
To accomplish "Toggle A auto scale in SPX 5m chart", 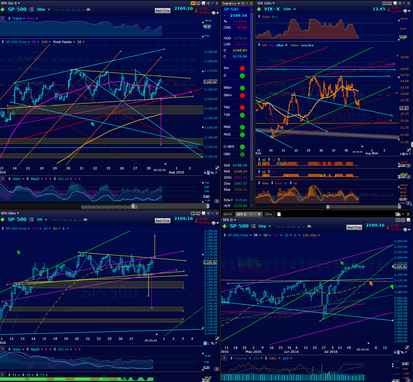I will coord(205,173).
